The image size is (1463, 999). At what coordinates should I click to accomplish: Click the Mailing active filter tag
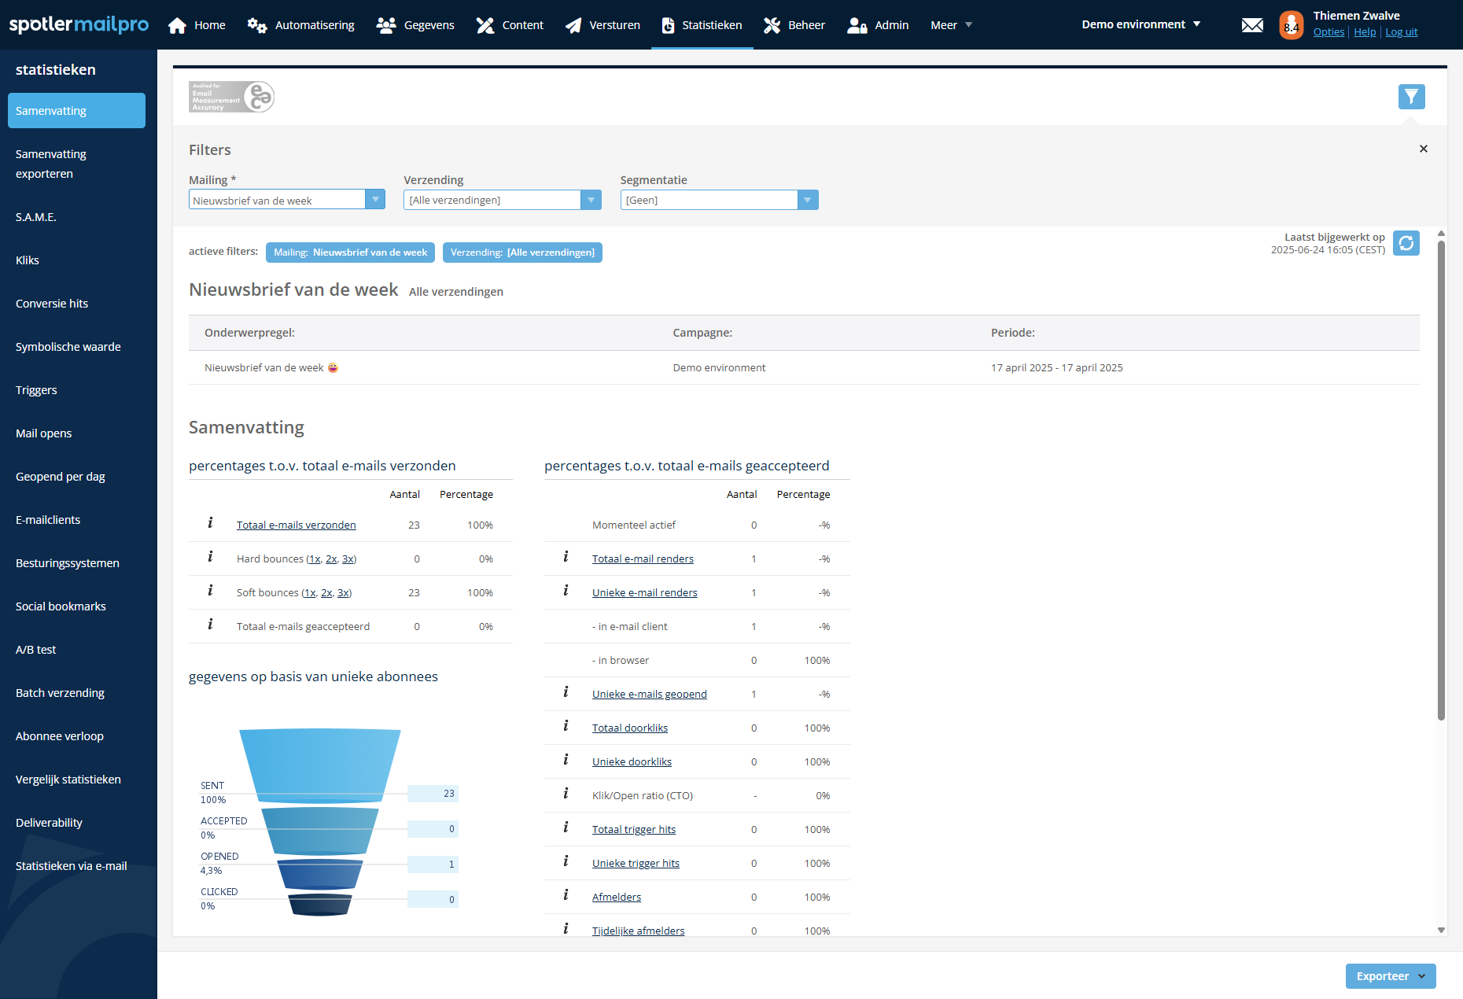pyautogui.click(x=350, y=253)
